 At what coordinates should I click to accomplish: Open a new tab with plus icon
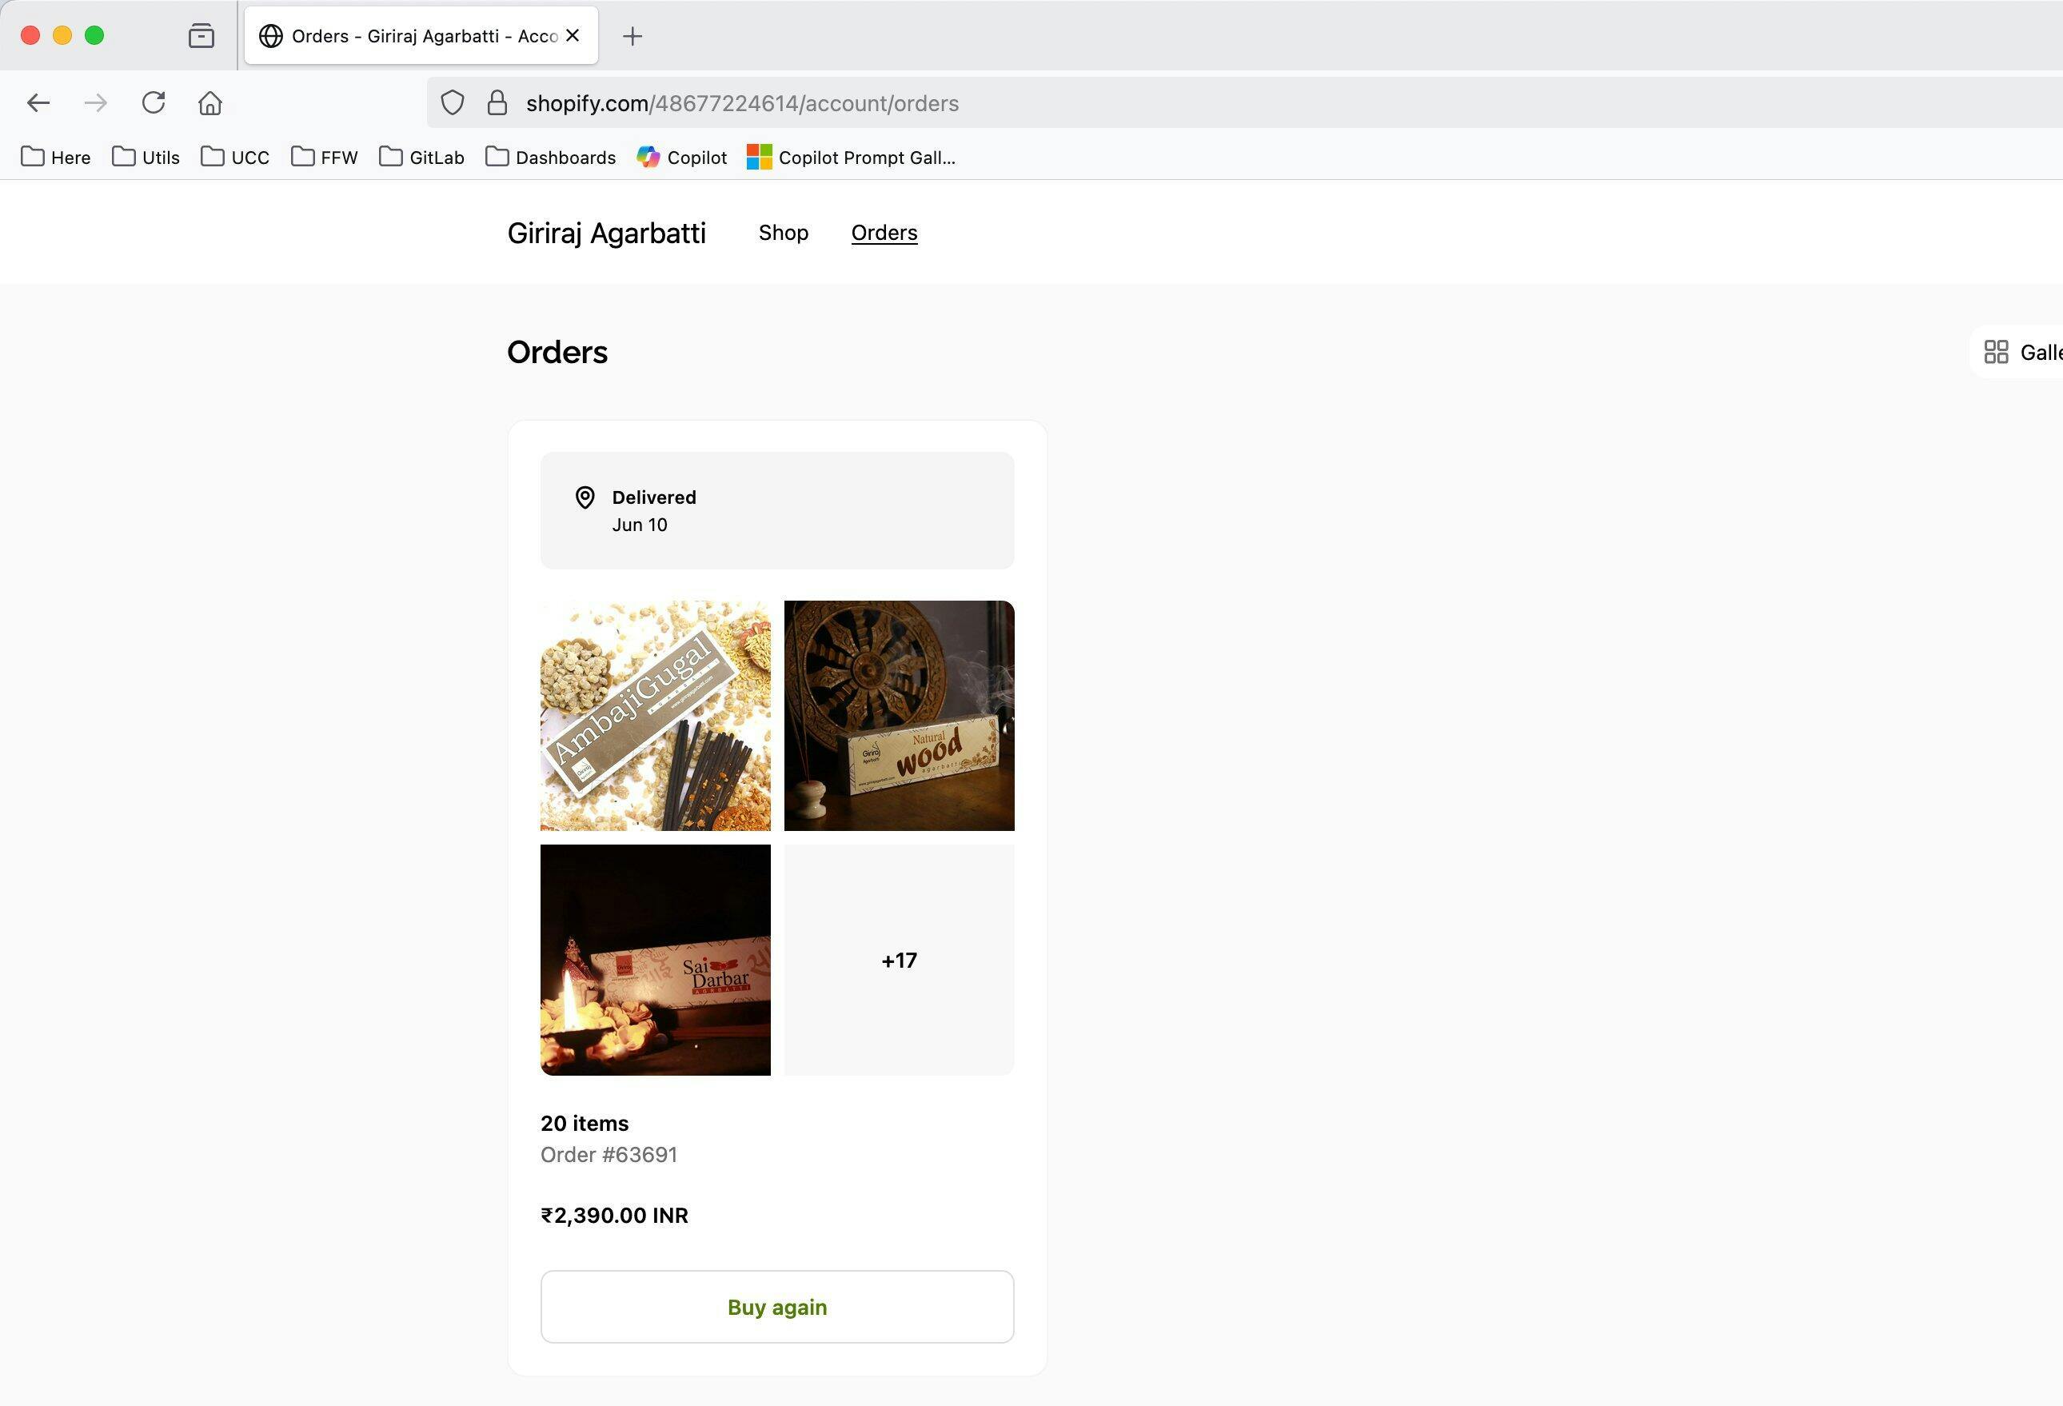[632, 35]
